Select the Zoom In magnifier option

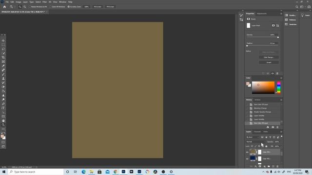click(19, 7)
